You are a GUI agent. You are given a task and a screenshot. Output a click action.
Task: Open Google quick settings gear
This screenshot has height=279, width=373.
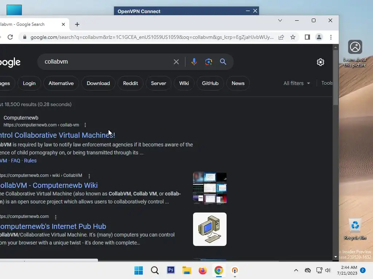321,62
